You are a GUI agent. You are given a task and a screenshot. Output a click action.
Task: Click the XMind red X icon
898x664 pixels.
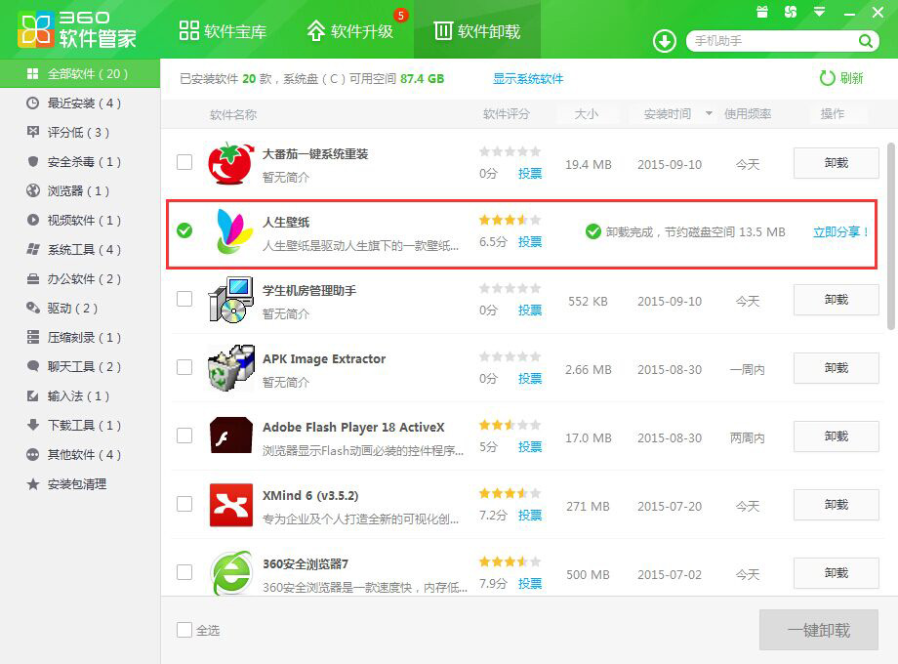pyautogui.click(x=230, y=505)
